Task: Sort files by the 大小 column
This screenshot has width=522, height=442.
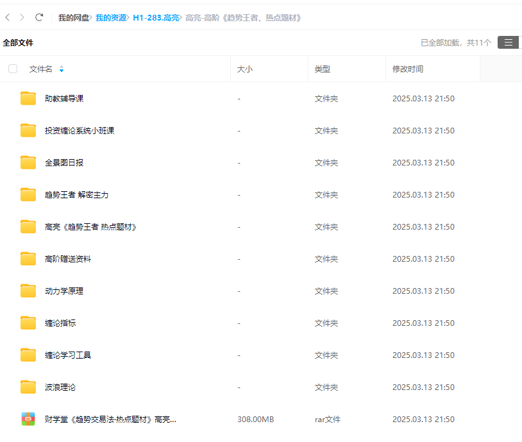Action: pyautogui.click(x=244, y=69)
